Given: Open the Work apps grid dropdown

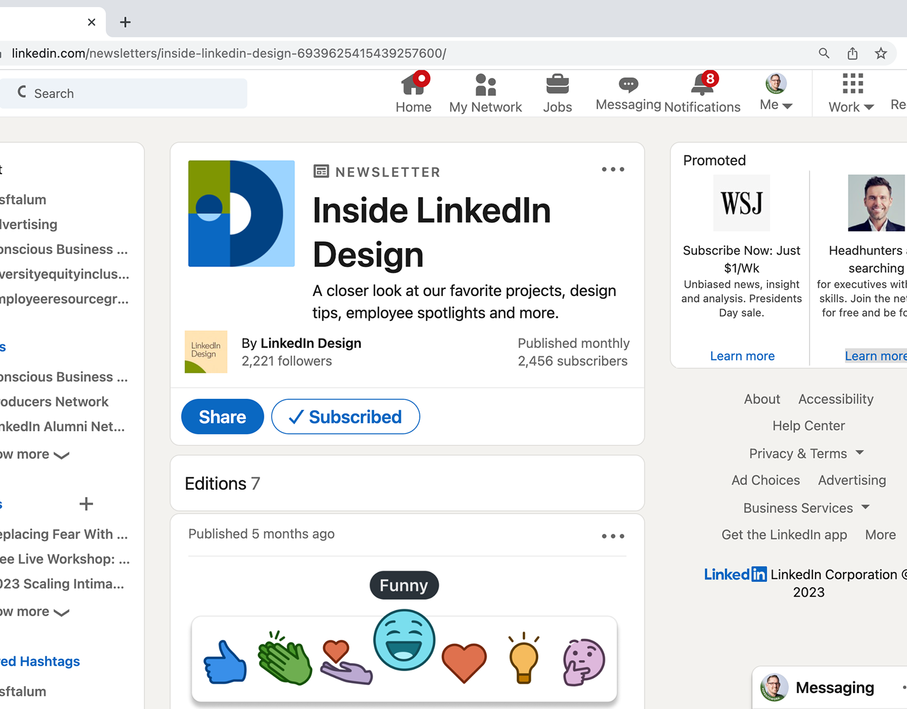Looking at the screenshot, I should pyautogui.click(x=851, y=93).
